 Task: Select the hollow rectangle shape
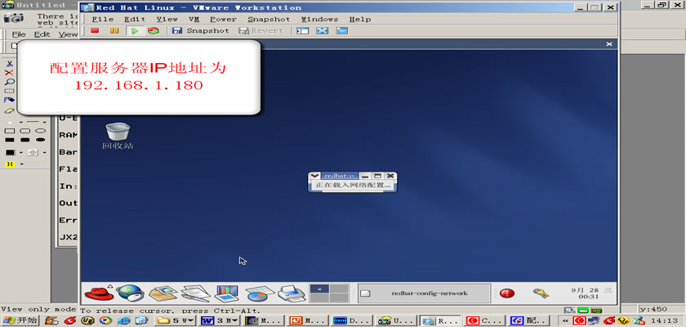tap(9, 131)
